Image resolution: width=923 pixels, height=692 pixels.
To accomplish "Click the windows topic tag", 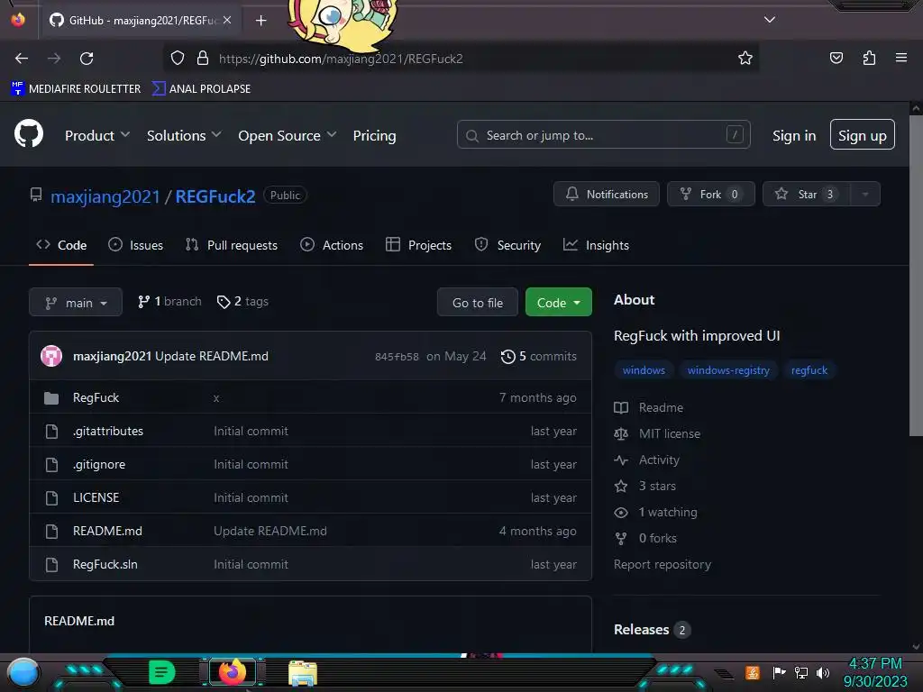I will click(644, 370).
